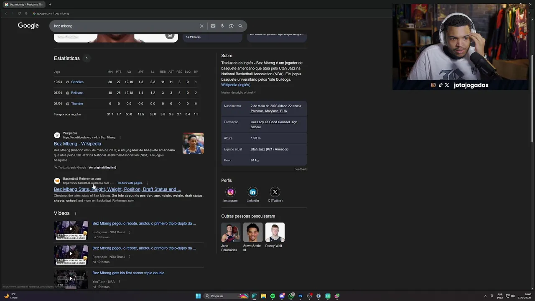Image resolution: width=535 pixels, height=301 pixels.
Task: Open Bez Mbeng gets his first career triple double
Action: coord(128,273)
